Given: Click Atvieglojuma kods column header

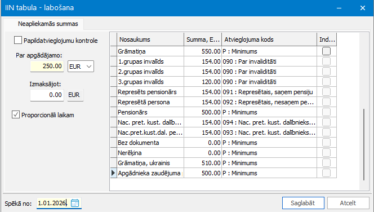Looking at the screenshot, I should pos(269,39).
